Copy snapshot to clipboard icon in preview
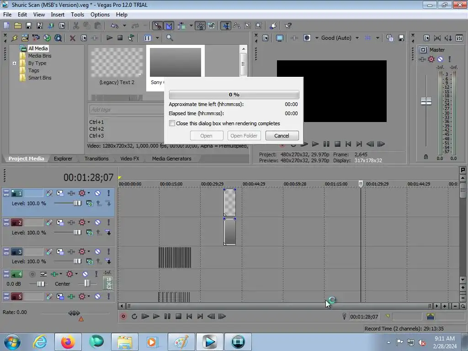 [x=390, y=38]
